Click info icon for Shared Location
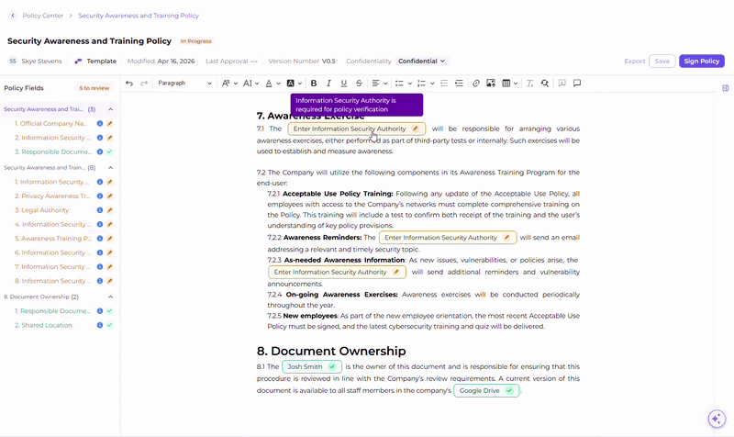 click(x=100, y=325)
